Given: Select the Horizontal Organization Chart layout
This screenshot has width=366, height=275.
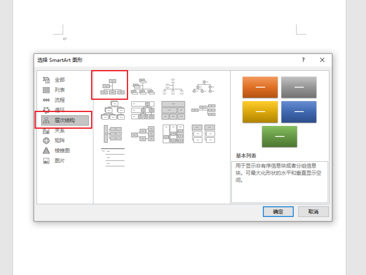Looking at the screenshot, I should [203, 110].
